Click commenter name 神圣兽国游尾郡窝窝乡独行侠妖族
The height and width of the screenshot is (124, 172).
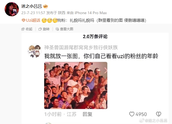pyautogui.click(x=81, y=48)
